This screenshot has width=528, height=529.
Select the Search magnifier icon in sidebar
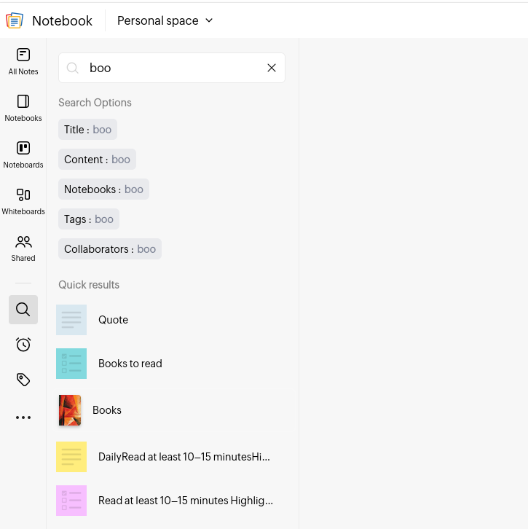[x=23, y=310]
